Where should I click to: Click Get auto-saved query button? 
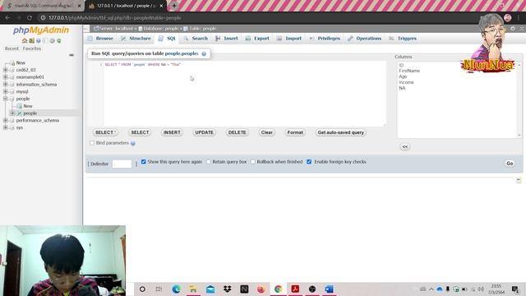coord(341,132)
